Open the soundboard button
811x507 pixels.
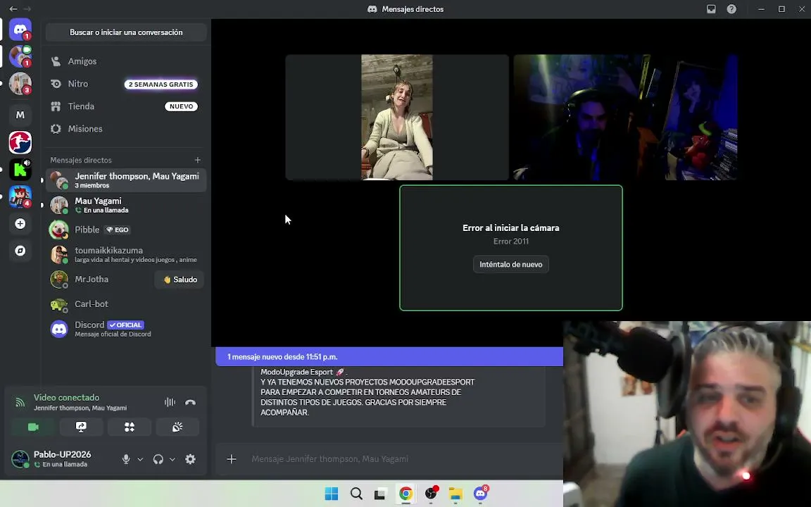click(x=177, y=427)
